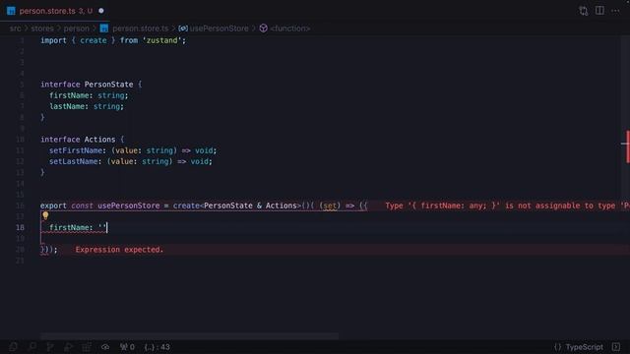Click the red error marker in overview ruler
The width and height of the screenshot is (630, 354).
coord(628,147)
